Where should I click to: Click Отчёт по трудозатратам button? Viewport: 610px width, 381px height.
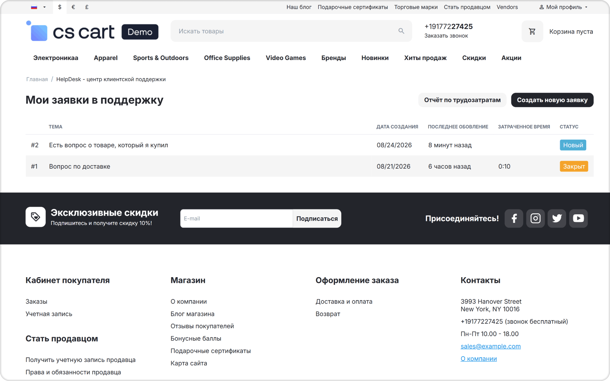click(x=462, y=100)
